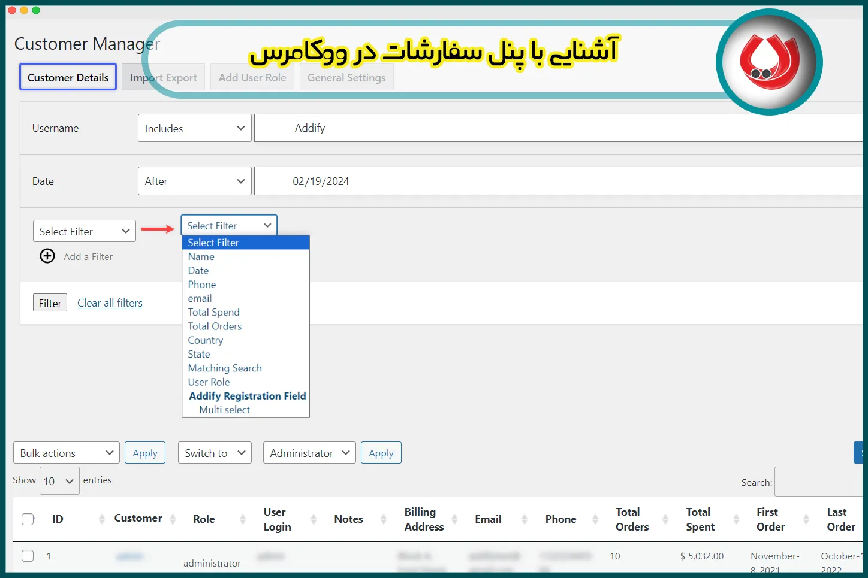Open the Administrator role dropdown
The height and width of the screenshot is (578, 868).
[x=309, y=453]
